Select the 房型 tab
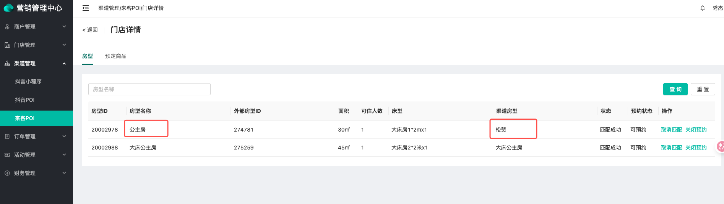Viewport: 724px width, 204px height. tap(88, 56)
